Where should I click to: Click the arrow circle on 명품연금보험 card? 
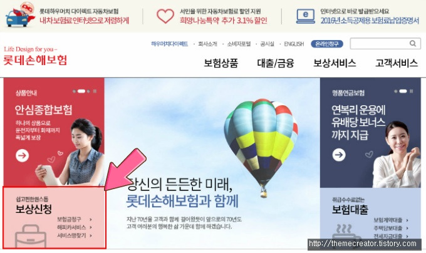coord(339,155)
